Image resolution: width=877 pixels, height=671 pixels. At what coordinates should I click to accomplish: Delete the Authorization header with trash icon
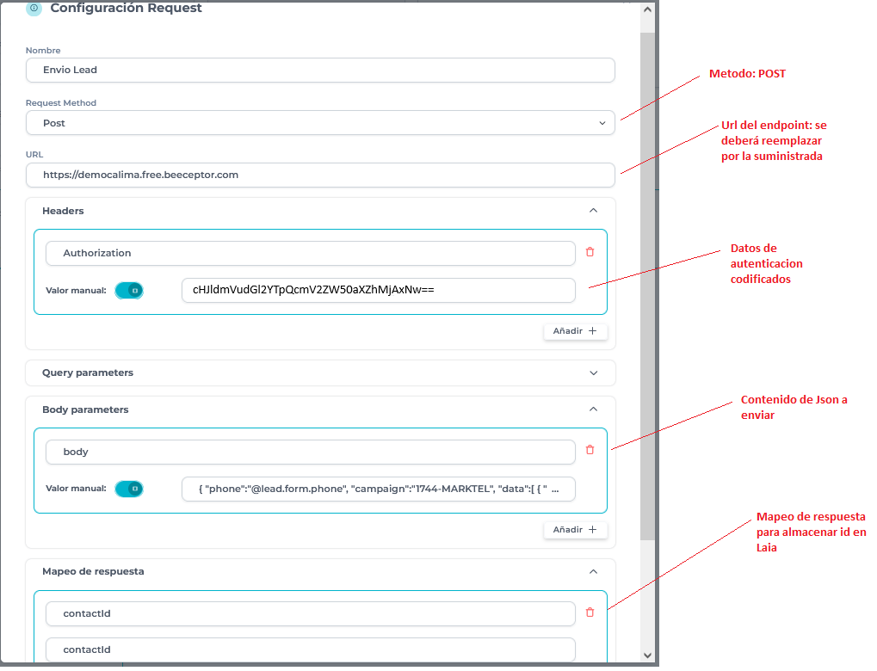[x=590, y=252]
